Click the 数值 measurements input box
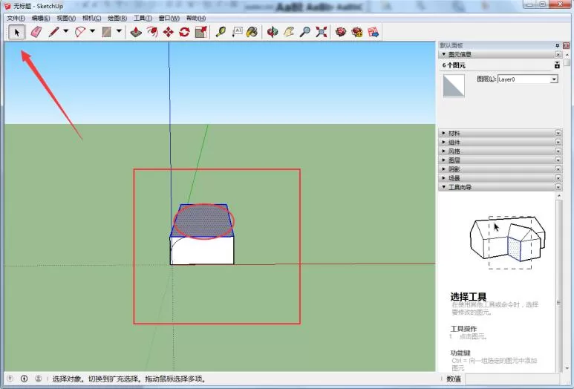The image size is (574, 389). (512, 379)
